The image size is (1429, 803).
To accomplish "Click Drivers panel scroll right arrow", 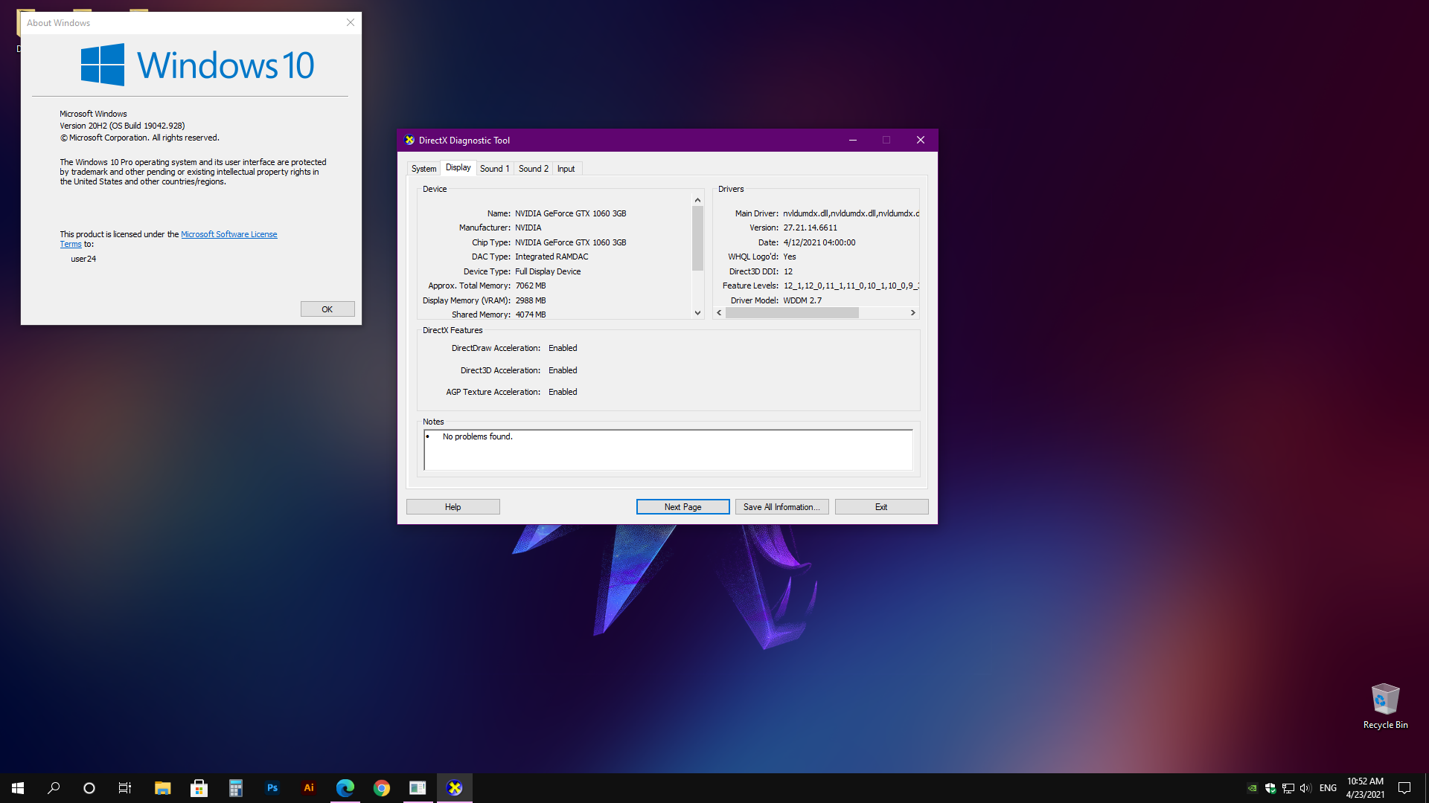I will pos(913,313).
